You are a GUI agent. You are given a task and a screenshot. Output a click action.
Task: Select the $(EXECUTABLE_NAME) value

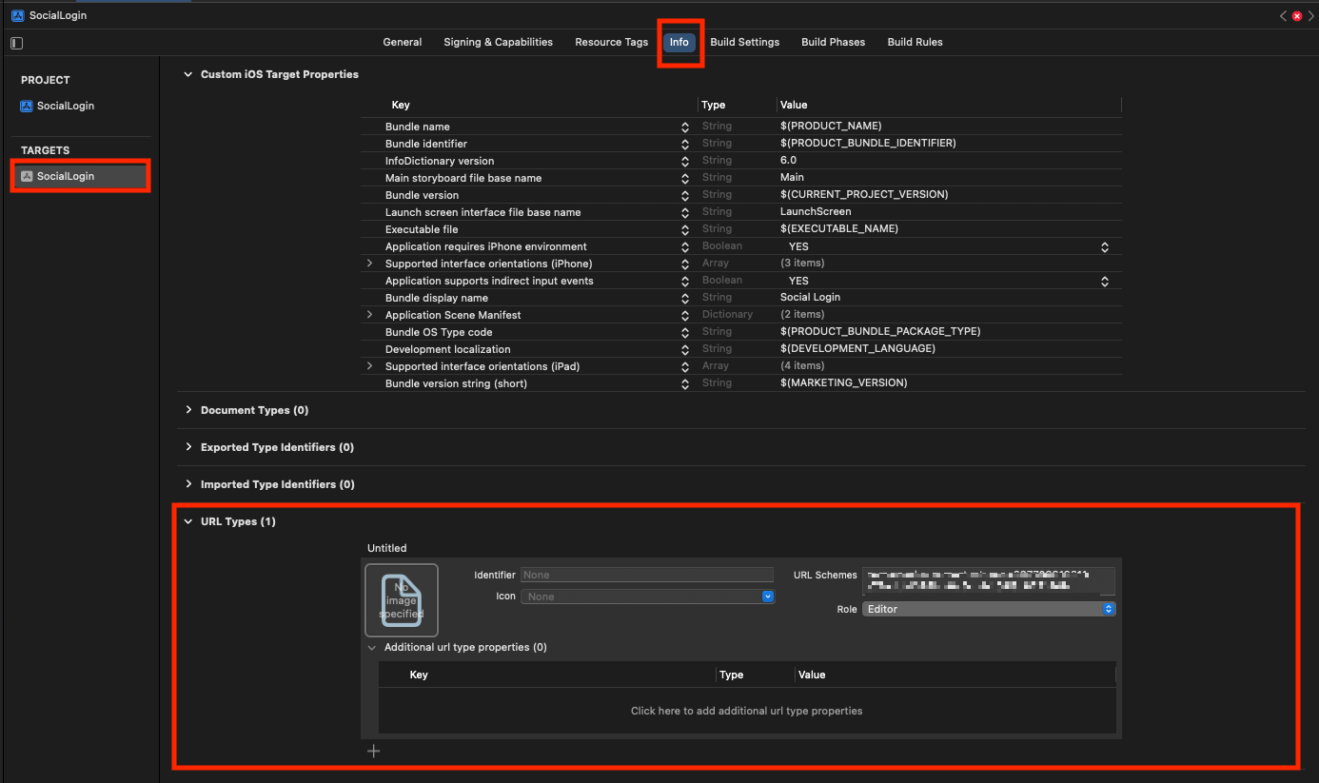click(x=839, y=229)
